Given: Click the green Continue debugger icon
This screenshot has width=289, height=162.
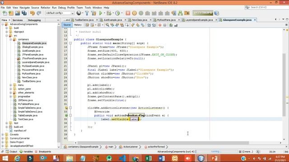Looking at the screenshot, I should 141,13.
